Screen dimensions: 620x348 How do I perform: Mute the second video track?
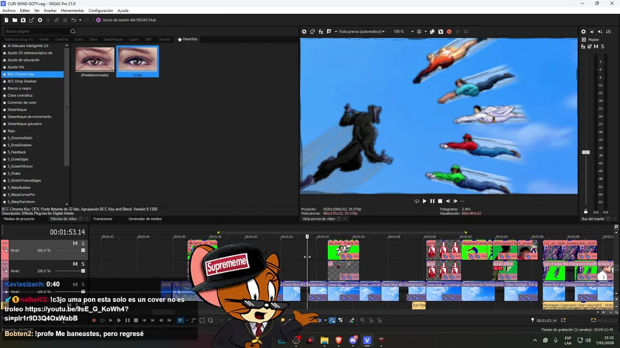pyautogui.click(x=75, y=264)
